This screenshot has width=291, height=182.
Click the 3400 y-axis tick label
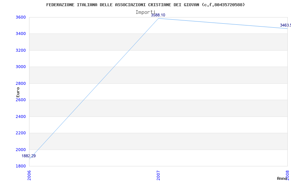click(21, 34)
